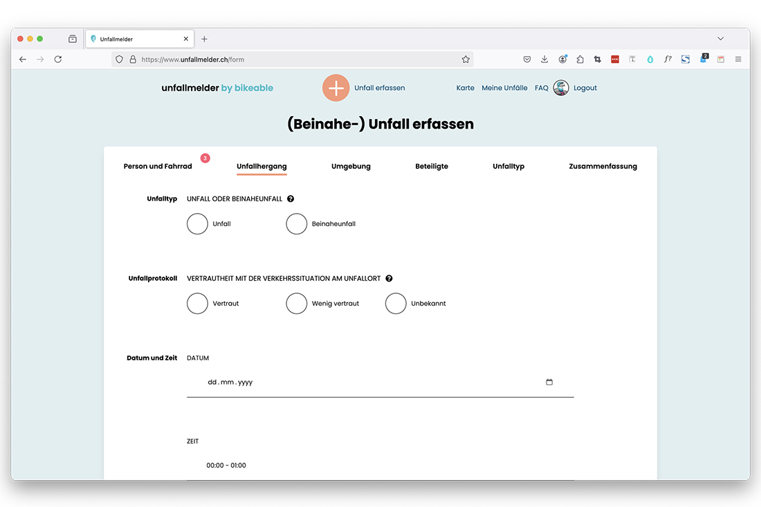
Task: Open the FAQ link
Action: [541, 88]
